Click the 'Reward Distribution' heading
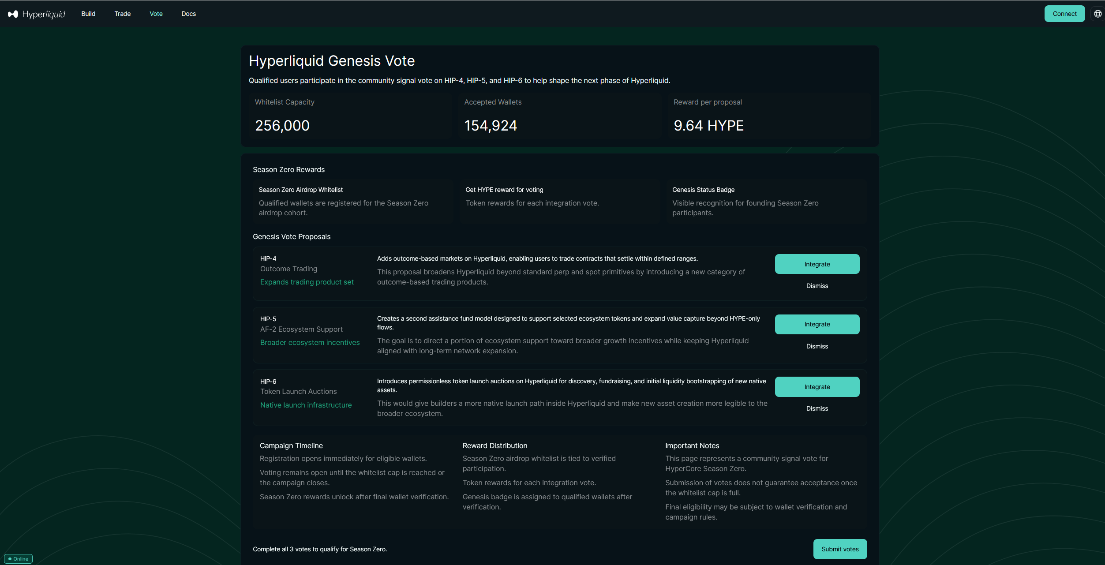1105x565 pixels. (x=495, y=446)
